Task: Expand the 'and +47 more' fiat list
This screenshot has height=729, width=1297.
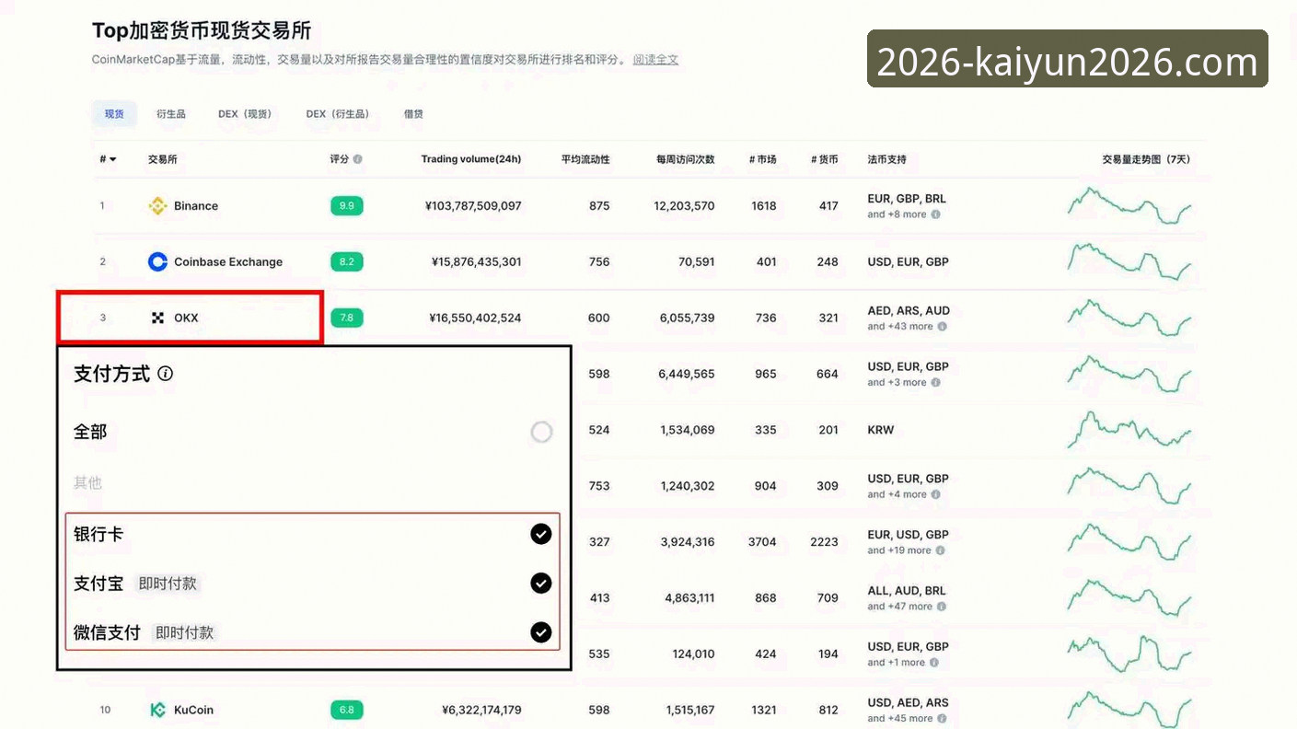Action: (900, 607)
